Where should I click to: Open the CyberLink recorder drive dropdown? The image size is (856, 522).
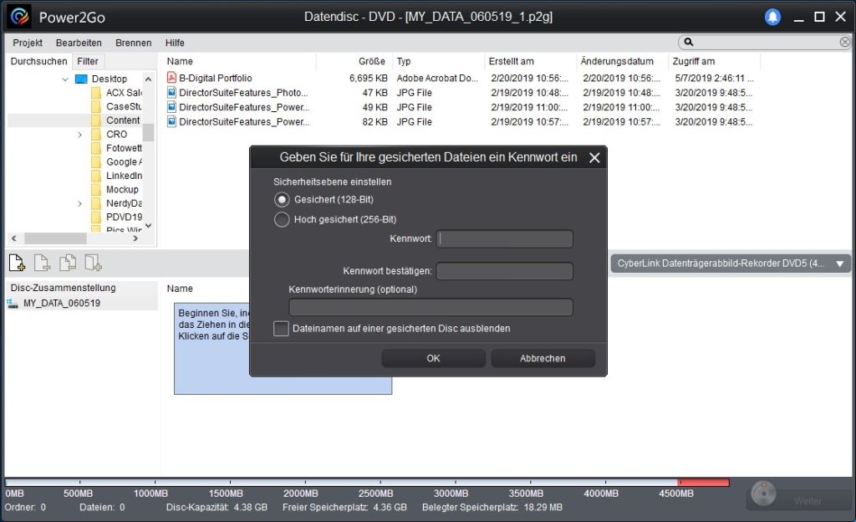(x=839, y=264)
